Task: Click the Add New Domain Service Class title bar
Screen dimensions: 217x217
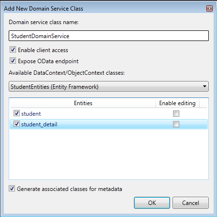Action: click(105, 8)
